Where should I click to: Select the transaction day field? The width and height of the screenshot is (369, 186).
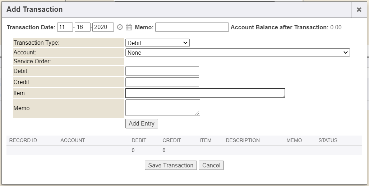(83, 27)
